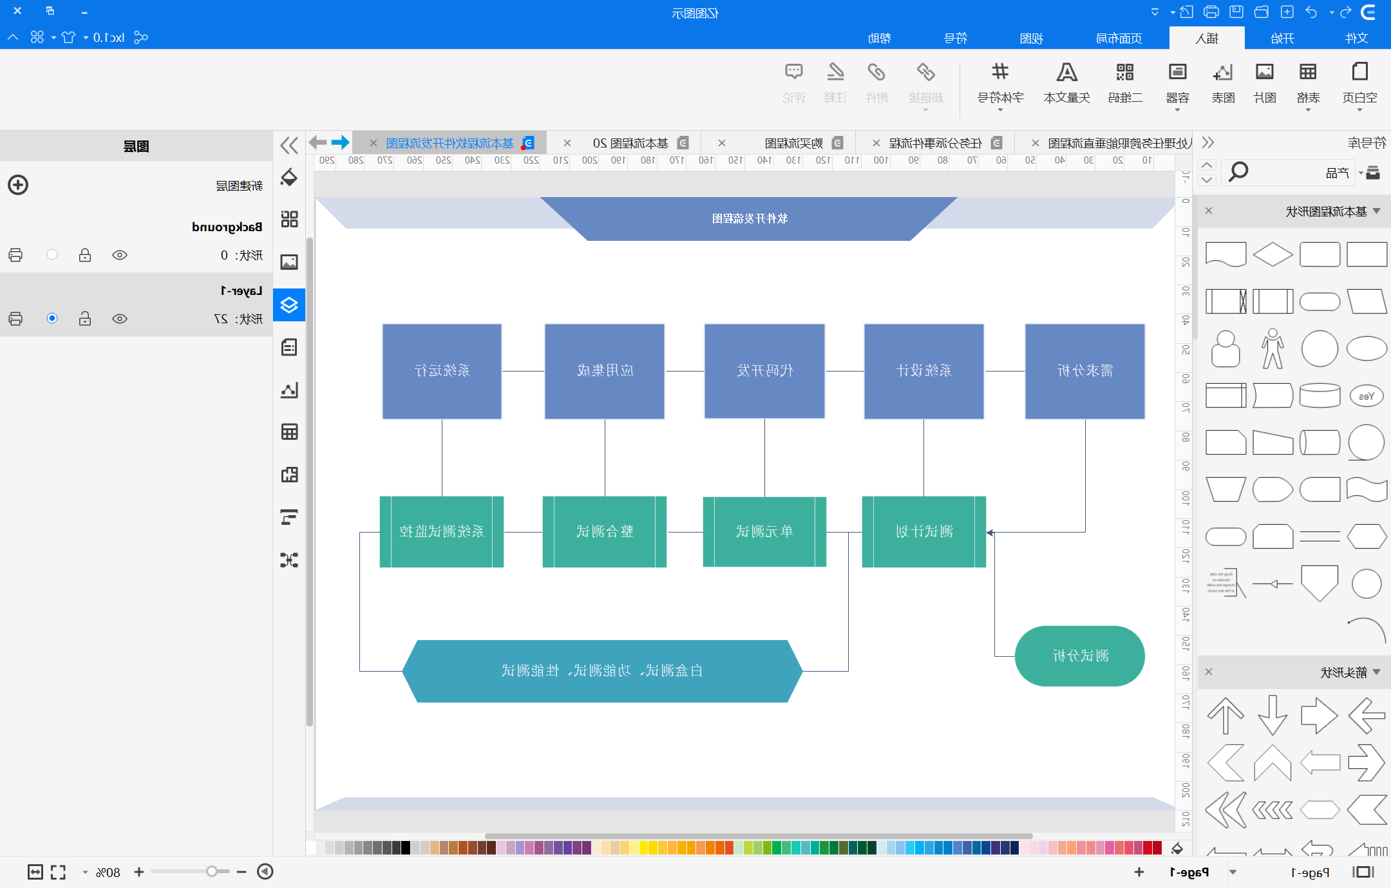Click the add page plus button
The image size is (1391, 888).
[1139, 872]
